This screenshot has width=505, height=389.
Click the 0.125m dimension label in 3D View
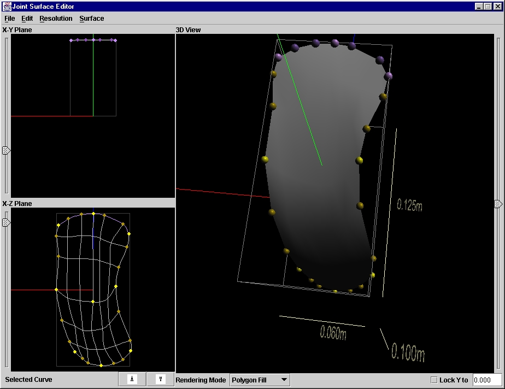(x=409, y=205)
